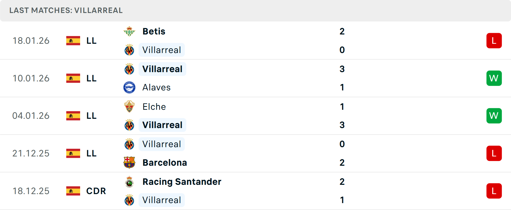Click the Elche club crest icon
Screen dimensions: 511x210
[x=129, y=107]
